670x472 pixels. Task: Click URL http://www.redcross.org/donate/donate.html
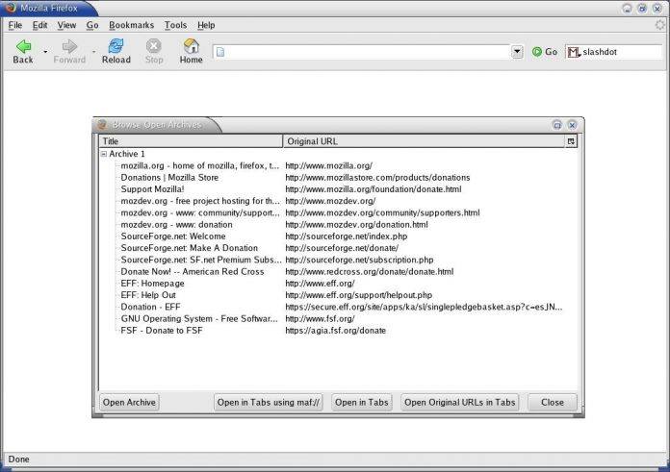point(370,271)
